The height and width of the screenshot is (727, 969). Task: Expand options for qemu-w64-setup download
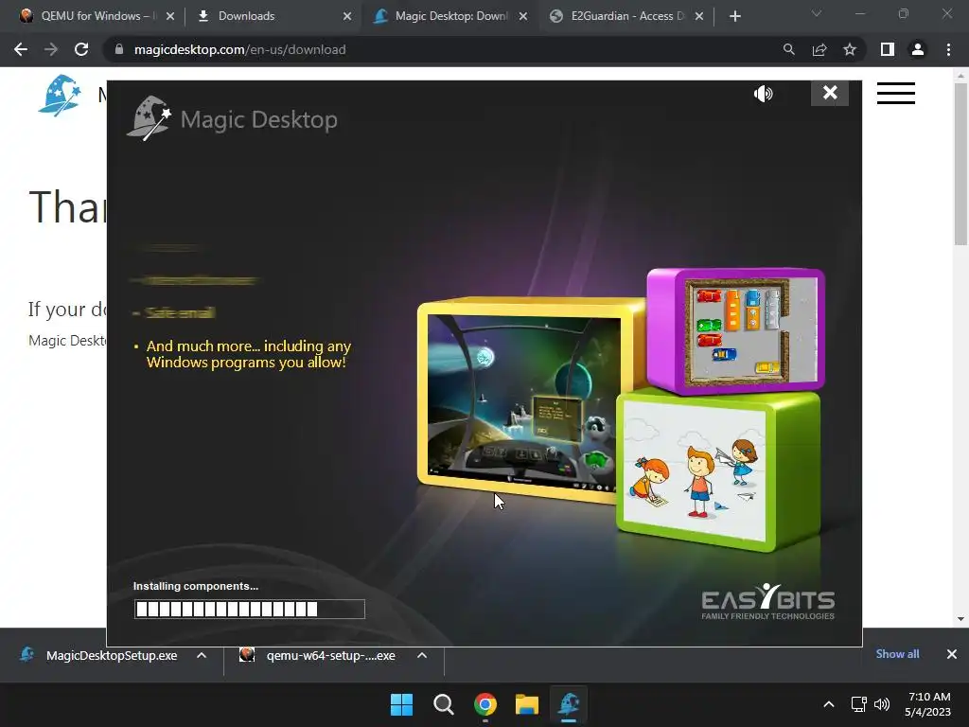[422, 655]
